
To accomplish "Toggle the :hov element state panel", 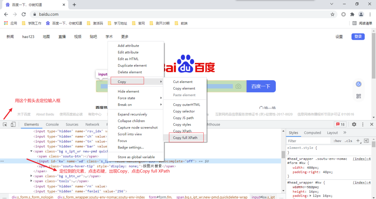I will point(337,141).
